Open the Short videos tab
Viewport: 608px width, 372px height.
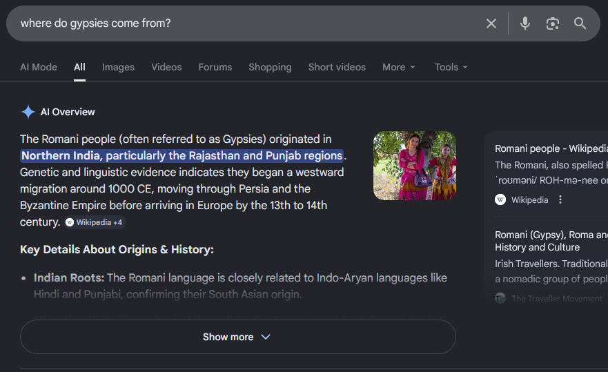coord(337,67)
